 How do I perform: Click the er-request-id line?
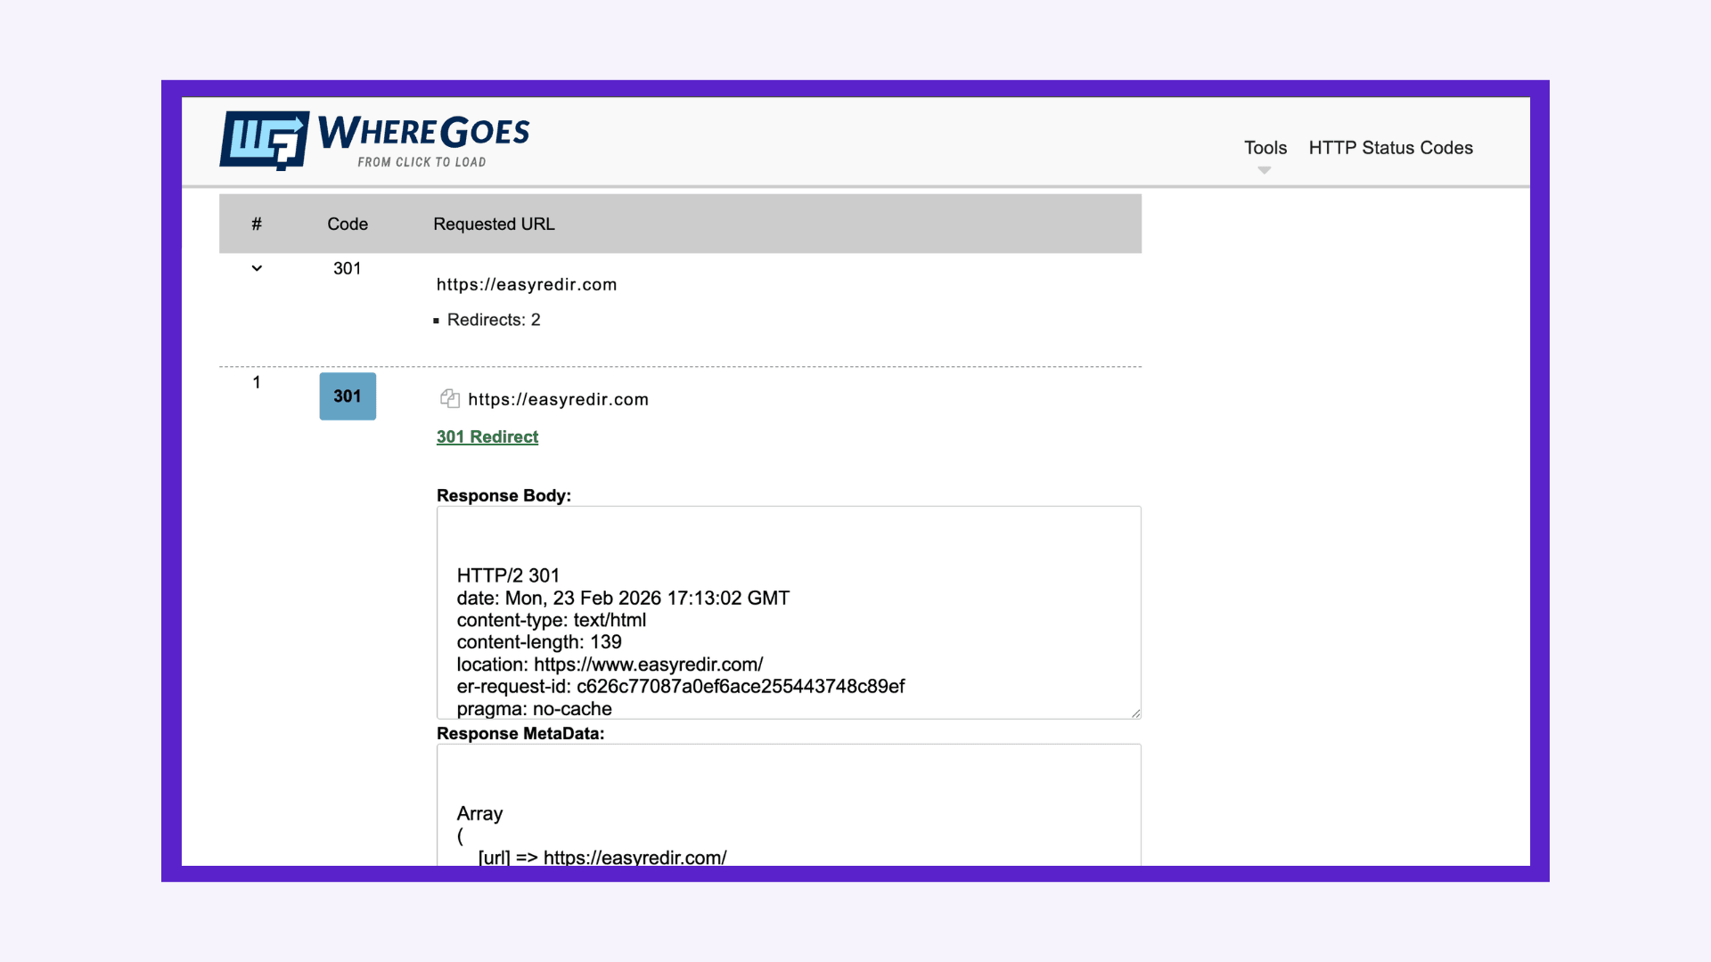point(681,687)
